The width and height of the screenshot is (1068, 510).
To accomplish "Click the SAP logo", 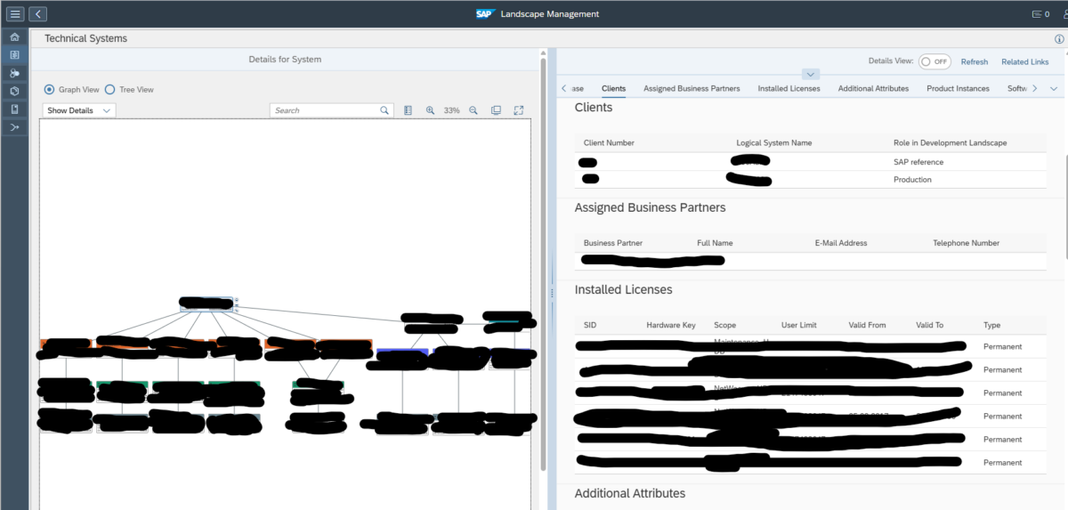I will tap(485, 14).
